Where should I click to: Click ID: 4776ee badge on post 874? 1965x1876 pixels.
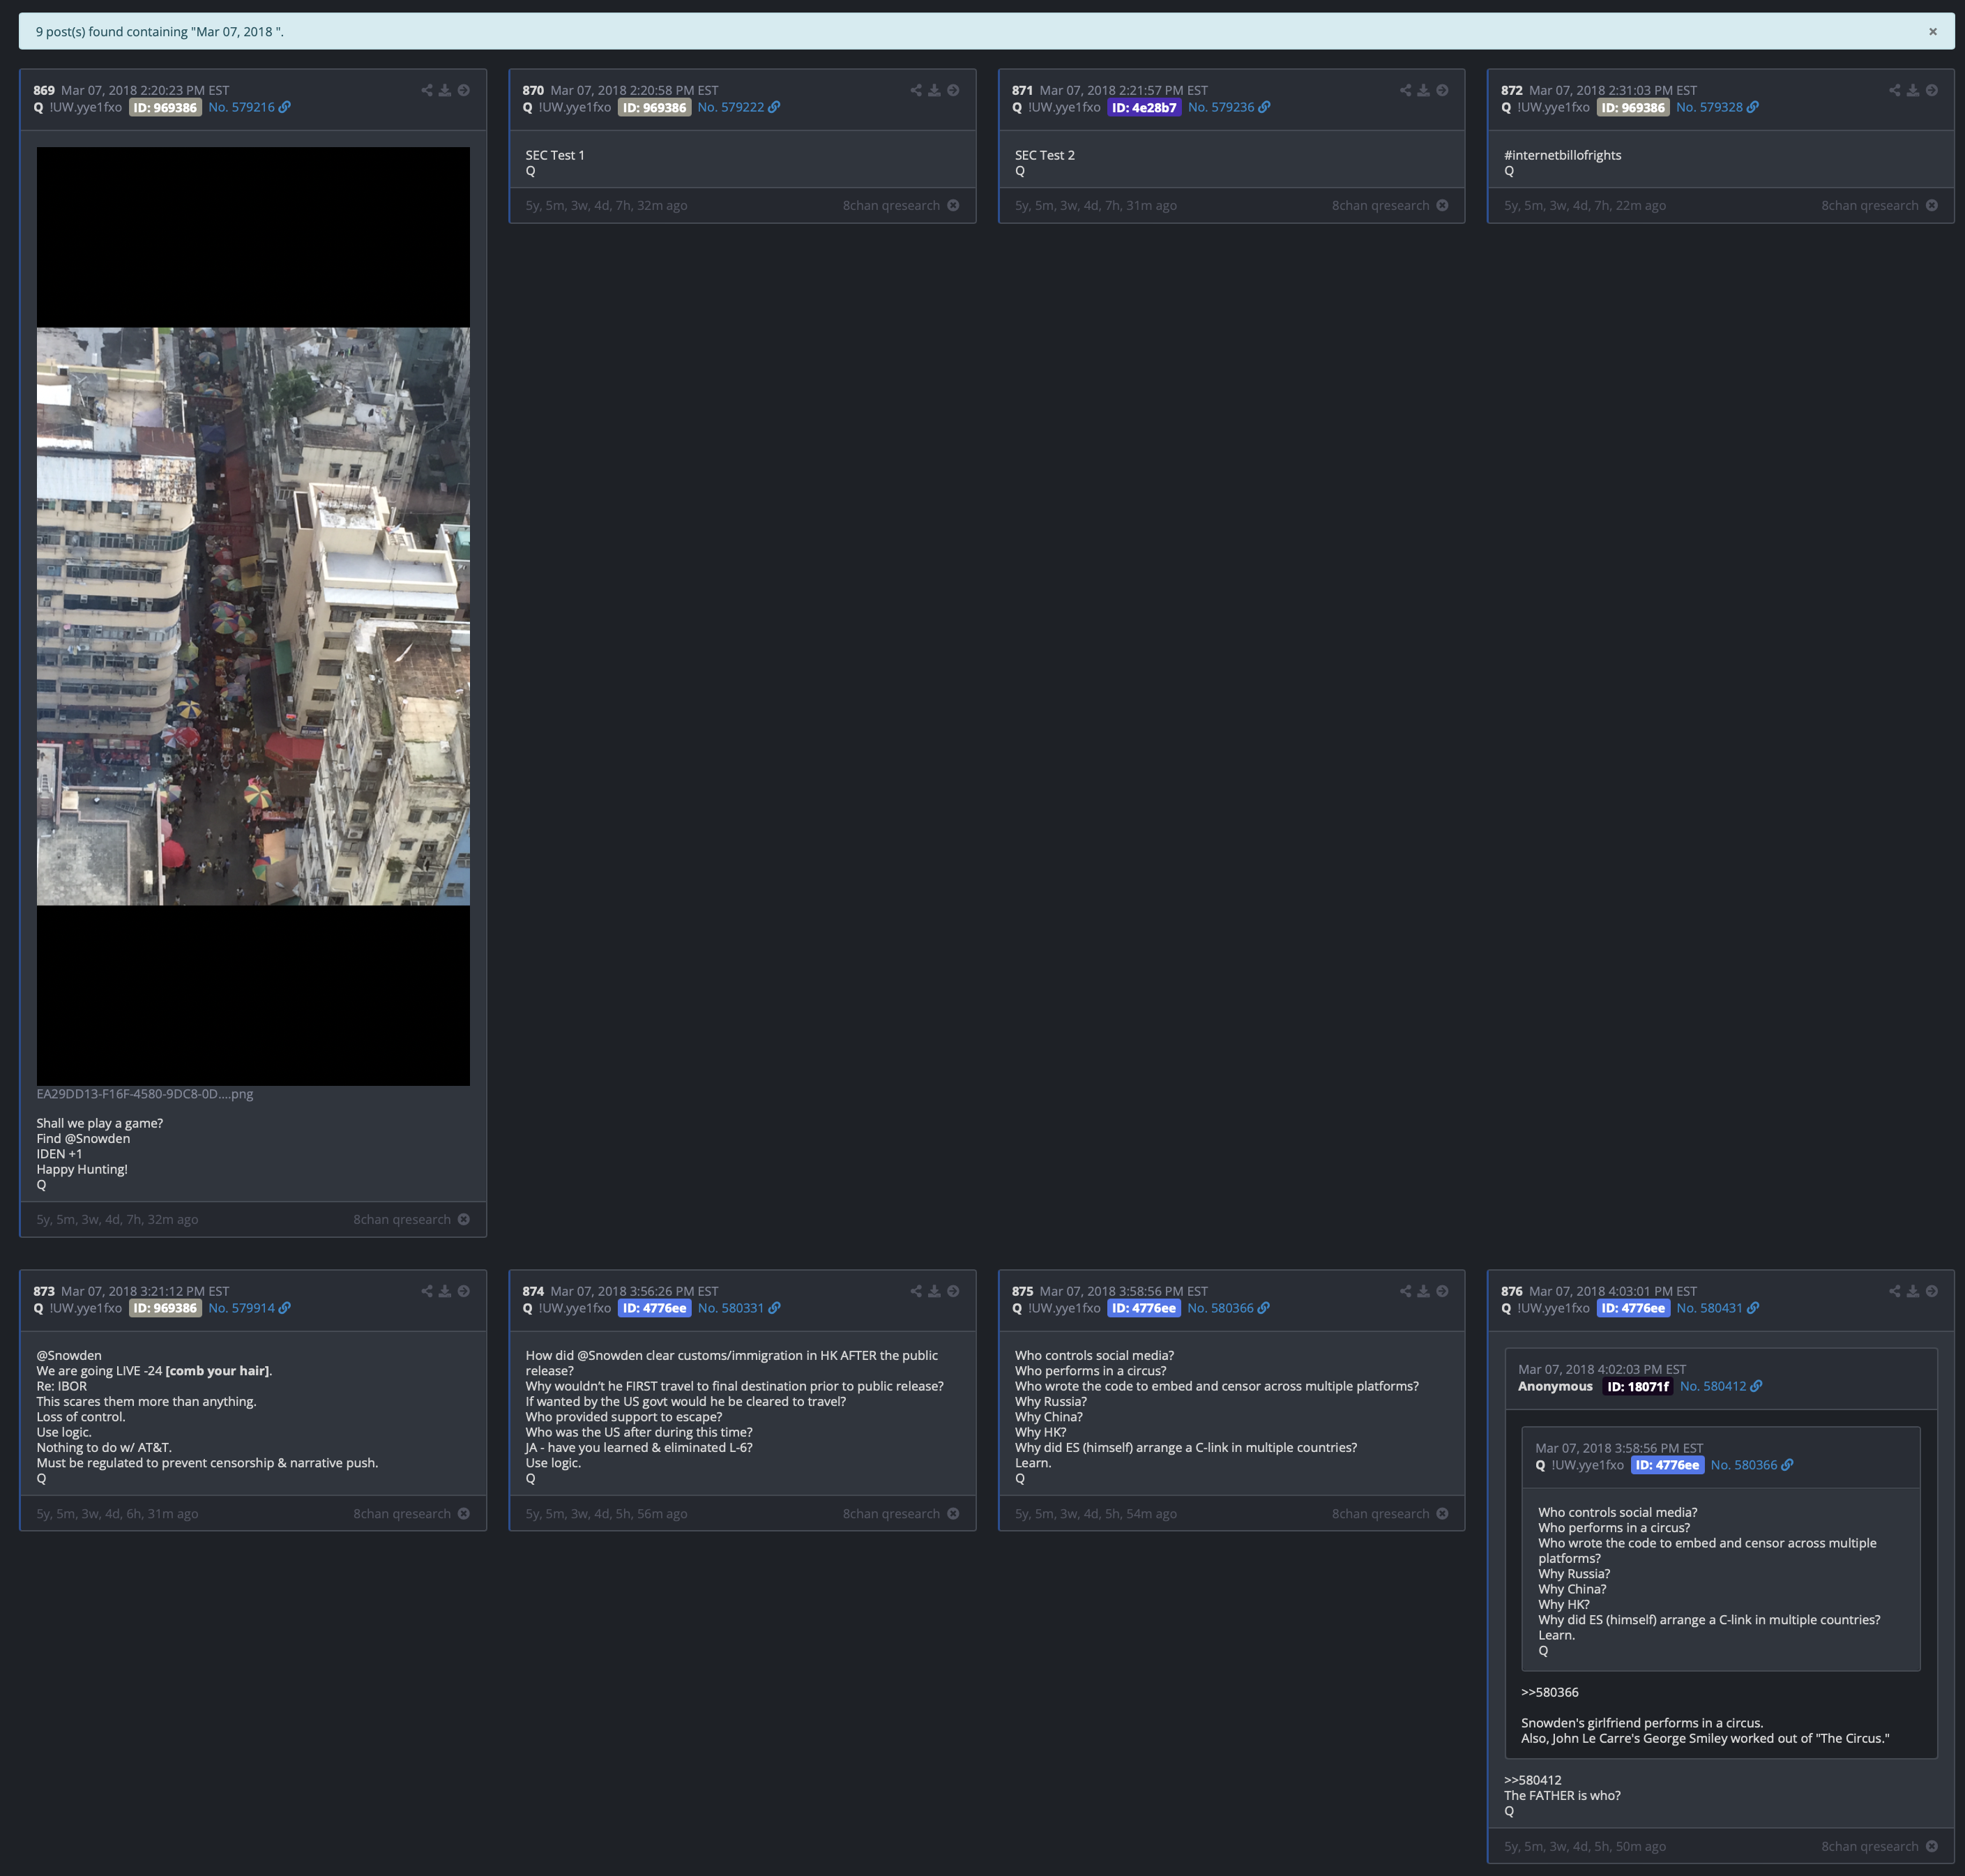[655, 1308]
